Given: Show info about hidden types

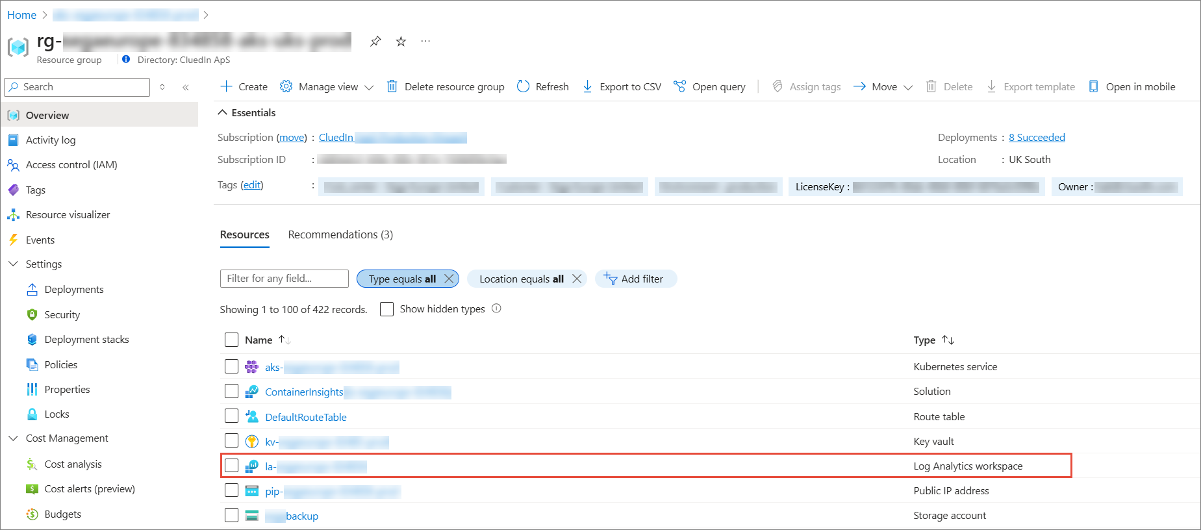Looking at the screenshot, I should click(496, 309).
